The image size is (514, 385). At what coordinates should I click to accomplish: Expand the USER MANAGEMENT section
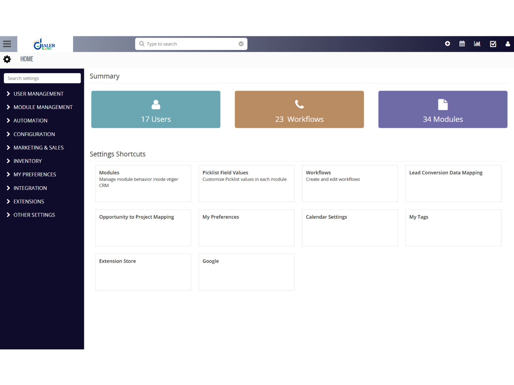pyautogui.click(x=39, y=94)
